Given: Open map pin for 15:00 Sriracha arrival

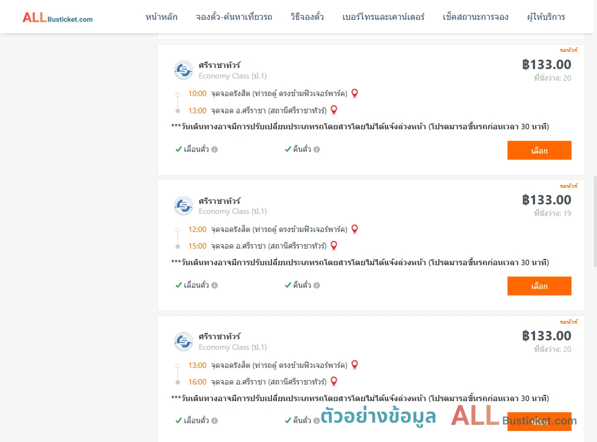Looking at the screenshot, I should tap(334, 245).
